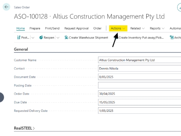Expand the Reports menu
The width and height of the screenshot is (181, 136).
click(157, 28)
